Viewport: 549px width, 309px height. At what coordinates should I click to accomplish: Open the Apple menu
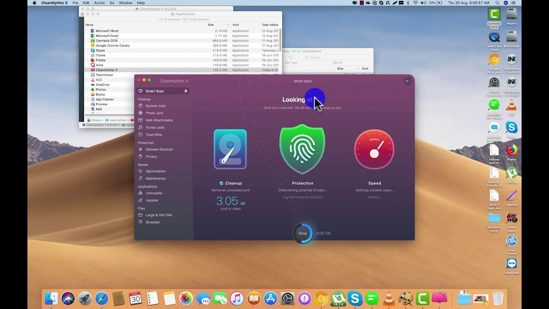tap(34, 3)
